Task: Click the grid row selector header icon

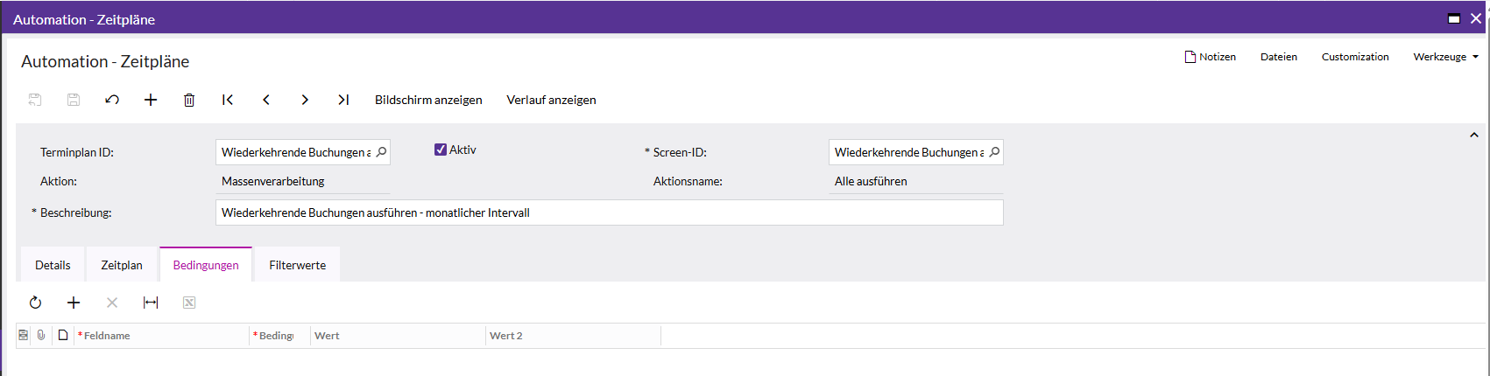Action: pyautogui.click(x=24, y=335)
